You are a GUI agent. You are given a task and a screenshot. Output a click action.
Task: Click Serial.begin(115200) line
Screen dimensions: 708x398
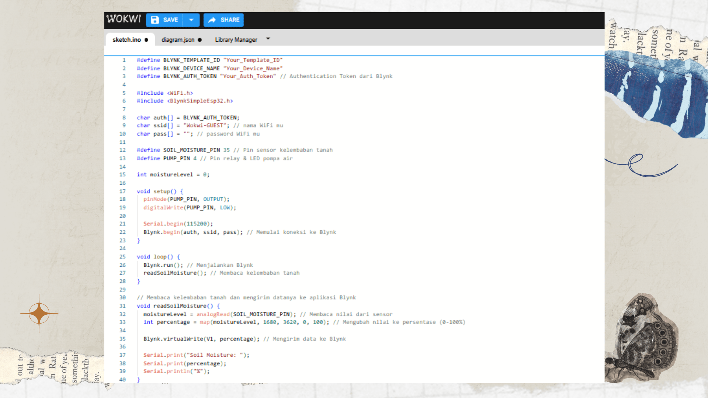point(178,224)
